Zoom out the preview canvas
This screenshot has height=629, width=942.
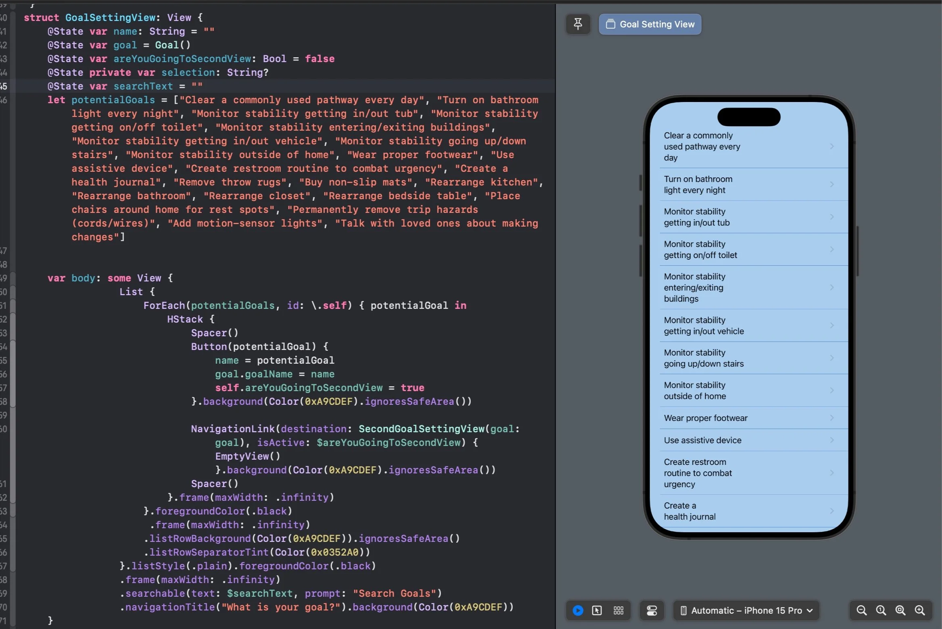[x=861, y=610]
